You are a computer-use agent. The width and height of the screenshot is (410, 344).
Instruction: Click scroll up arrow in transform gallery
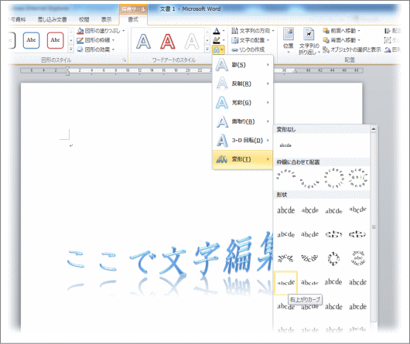[x=374, y=129]
